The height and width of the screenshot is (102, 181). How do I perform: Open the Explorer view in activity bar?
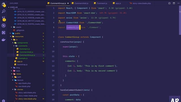3,5
